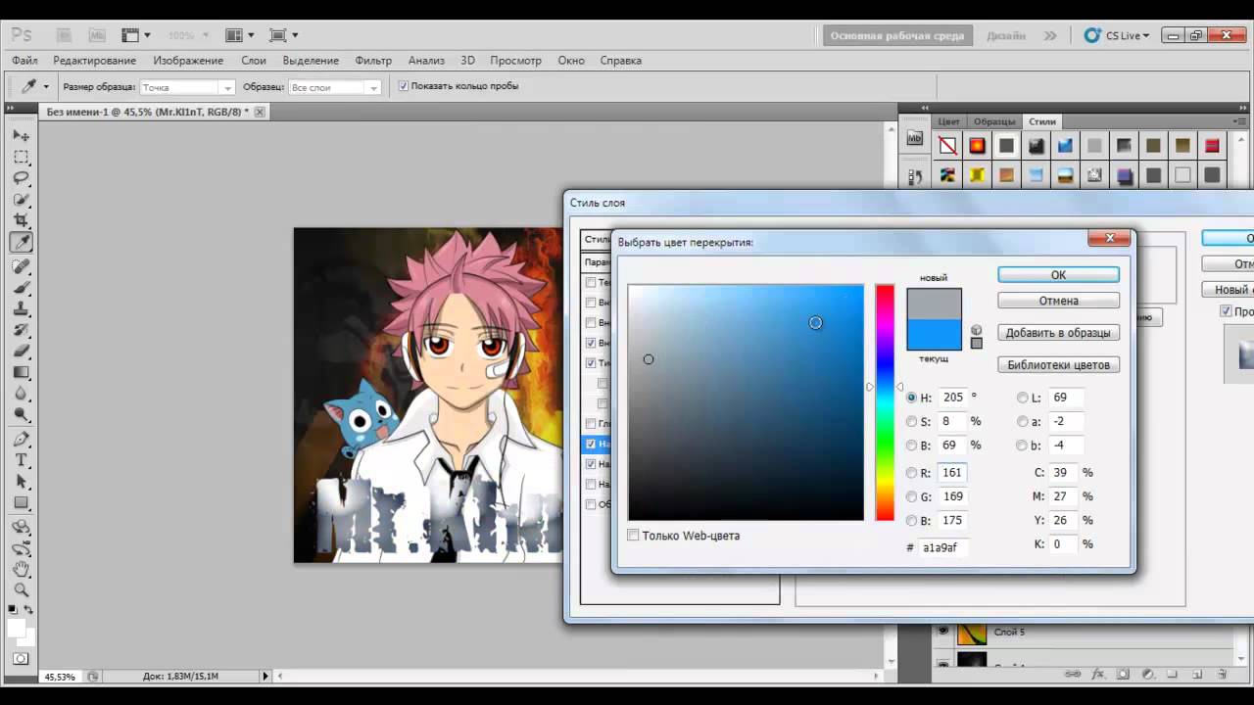This screenshot has height=705, width=1254.
Task: Click the R value field showing 161
Action: (951, 473)
